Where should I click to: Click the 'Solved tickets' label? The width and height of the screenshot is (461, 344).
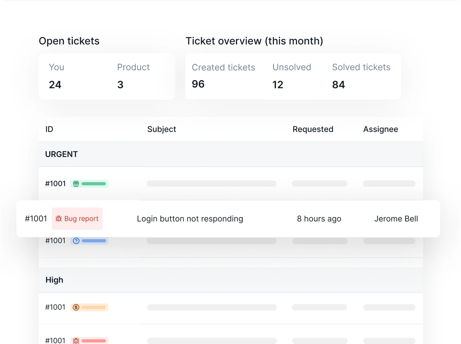[361, 67]
